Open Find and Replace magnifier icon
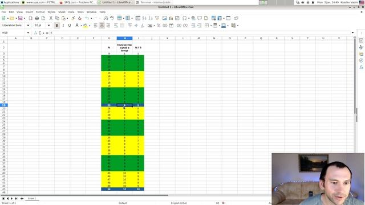Viewport: 365px width, 205px height. click(x=106, y=18)
